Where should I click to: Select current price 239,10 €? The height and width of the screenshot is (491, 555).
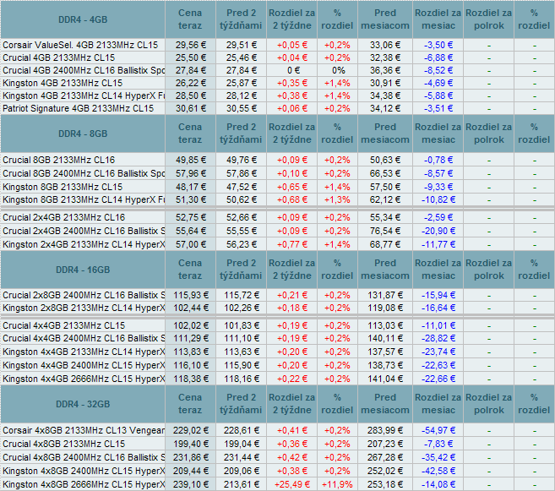[x=190, y=484]
